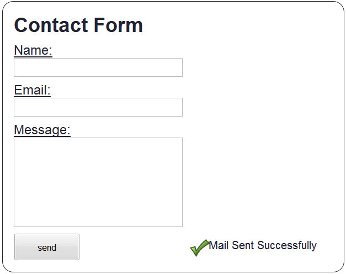Submit the form with the send button
Screen dimensions: 346x274
(x=47, y=247)
